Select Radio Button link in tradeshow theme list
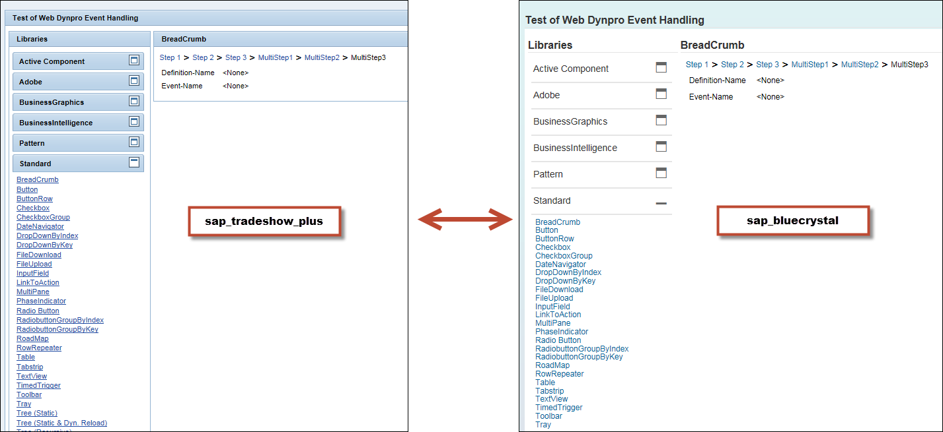 (38, 311)
